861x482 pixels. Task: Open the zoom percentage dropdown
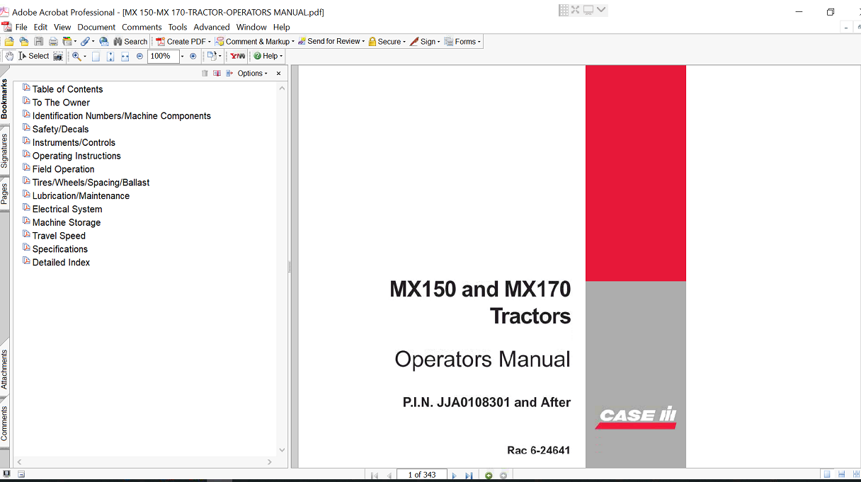click(182, 56)
